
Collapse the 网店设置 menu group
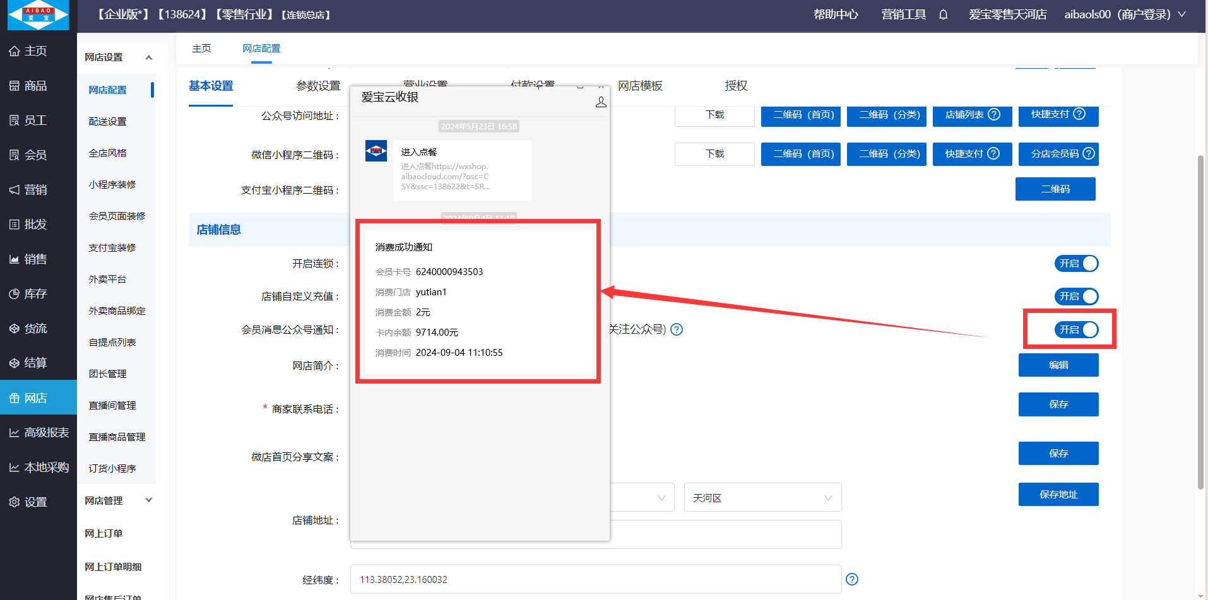(x=149, y=57)
